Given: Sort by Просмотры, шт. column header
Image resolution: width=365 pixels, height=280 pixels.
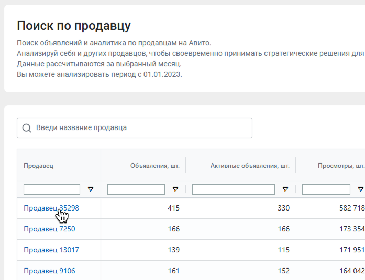Looking at the screenshot, I should coord(341,166).
